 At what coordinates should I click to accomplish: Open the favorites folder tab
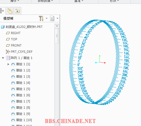[x=17, y=11]
